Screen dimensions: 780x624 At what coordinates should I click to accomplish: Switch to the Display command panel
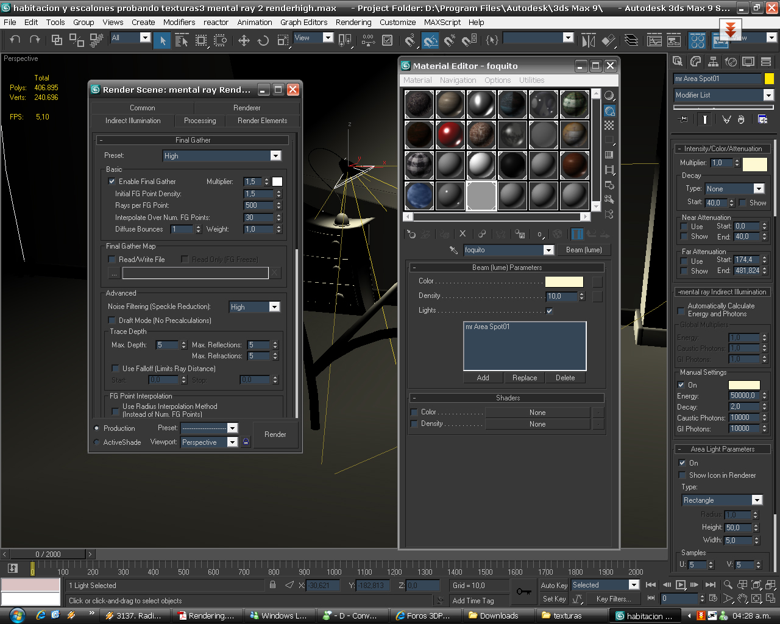click(748, 62)
